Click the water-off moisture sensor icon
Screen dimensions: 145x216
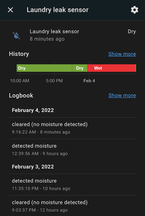[16, 35]
